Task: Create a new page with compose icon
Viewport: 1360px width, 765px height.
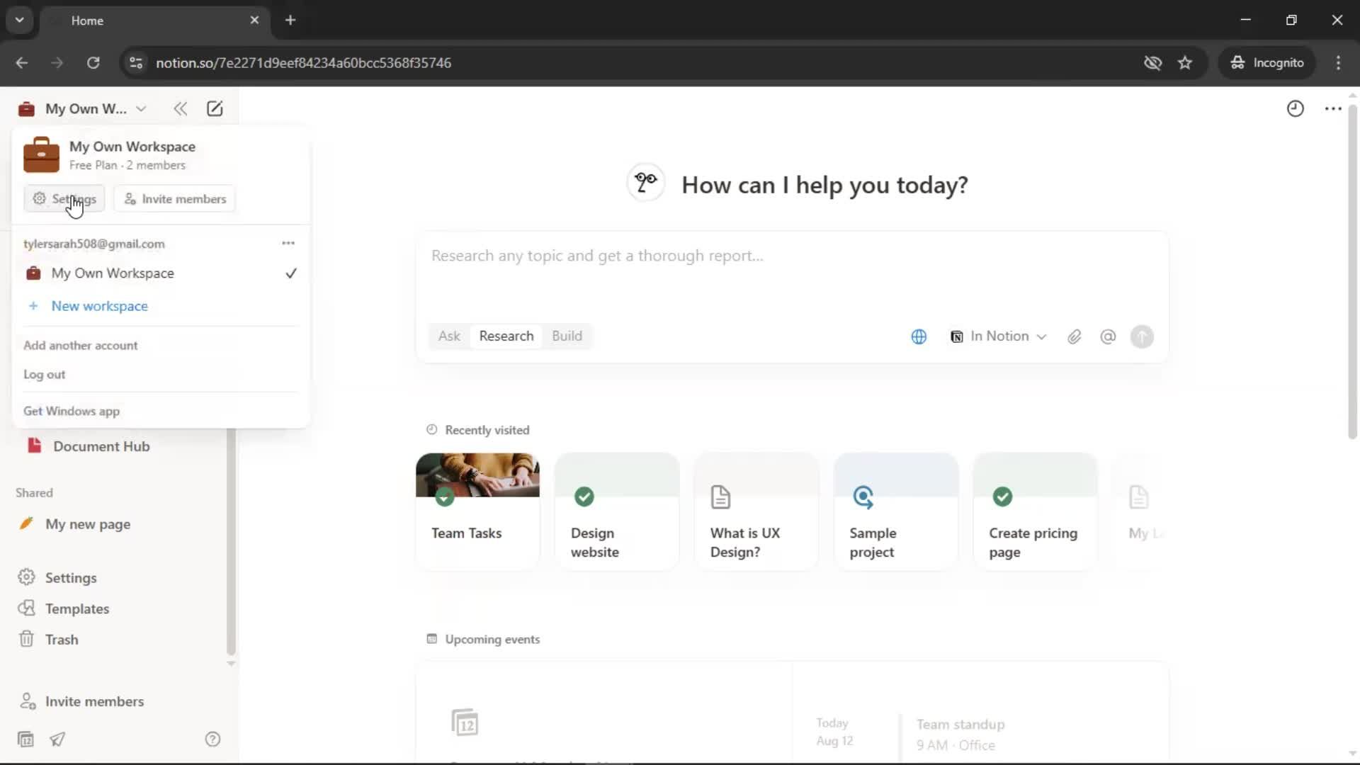Action: point(215,108)
